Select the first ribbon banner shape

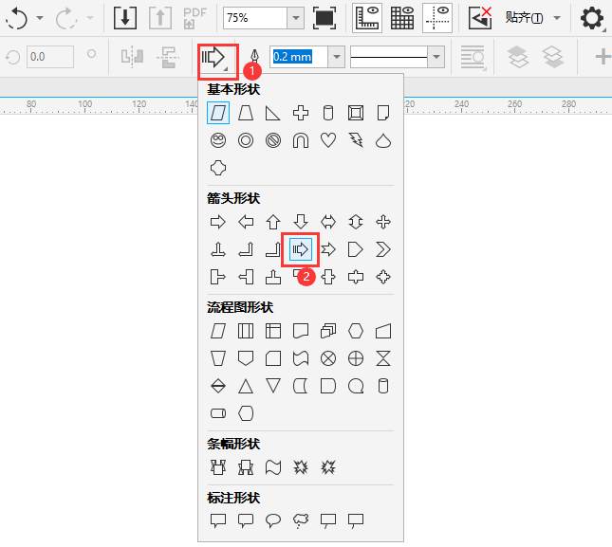click(218, 467)
